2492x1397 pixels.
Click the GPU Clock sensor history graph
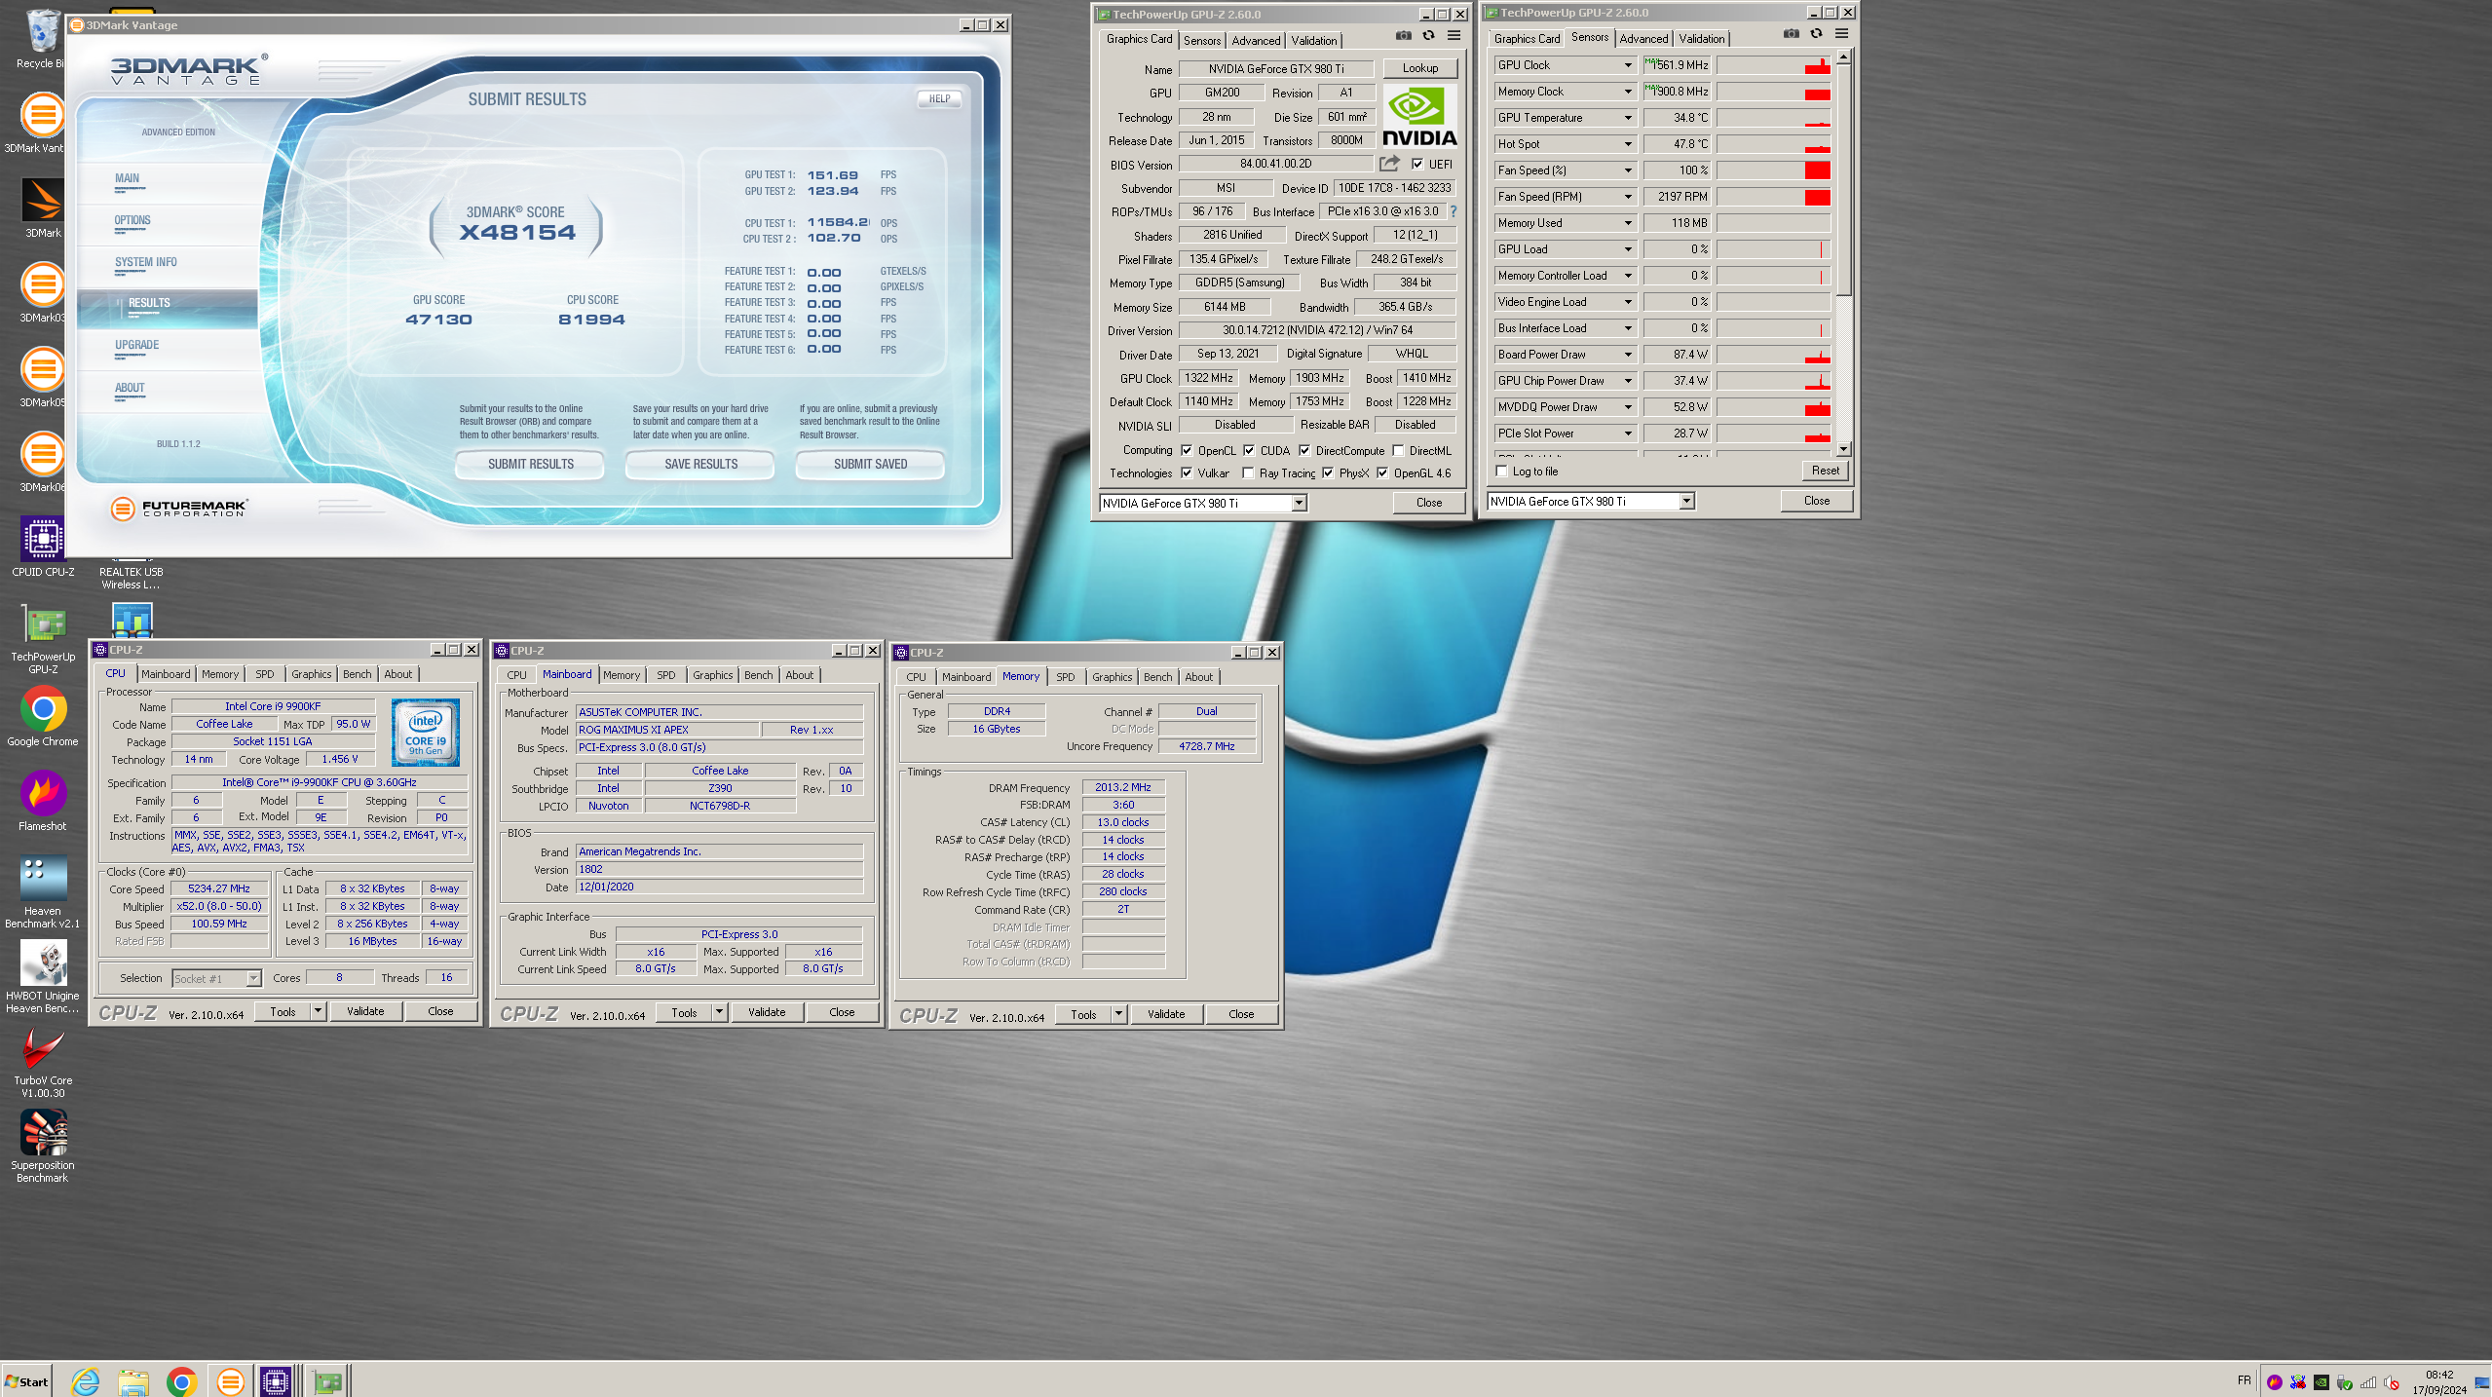pos(1773,65)
